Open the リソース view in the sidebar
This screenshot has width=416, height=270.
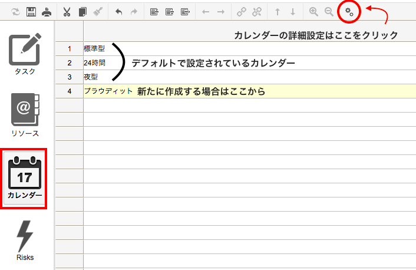(25, 115)
